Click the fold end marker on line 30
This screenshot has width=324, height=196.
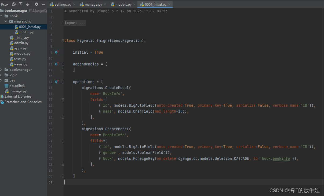tap(63, 176)
